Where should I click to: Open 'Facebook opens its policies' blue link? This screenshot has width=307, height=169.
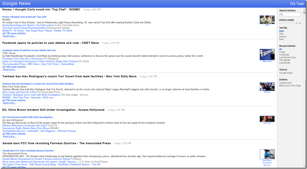[29, 50]
